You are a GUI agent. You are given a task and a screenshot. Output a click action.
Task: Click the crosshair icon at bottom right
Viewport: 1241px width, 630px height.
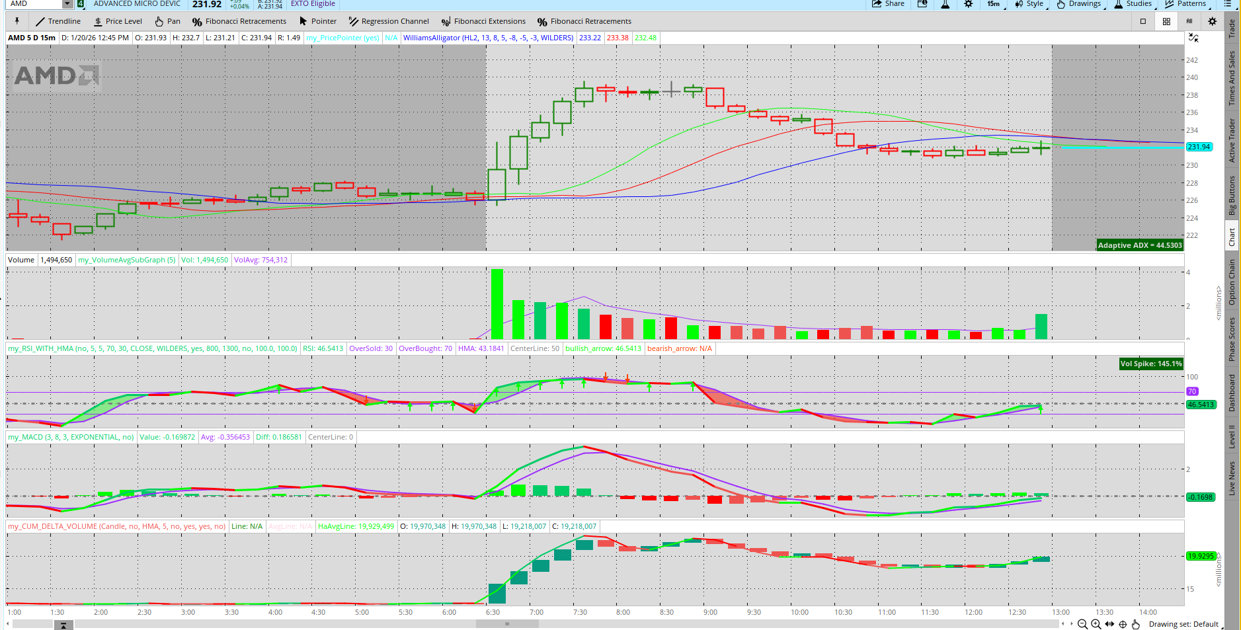pos(1123,624)
